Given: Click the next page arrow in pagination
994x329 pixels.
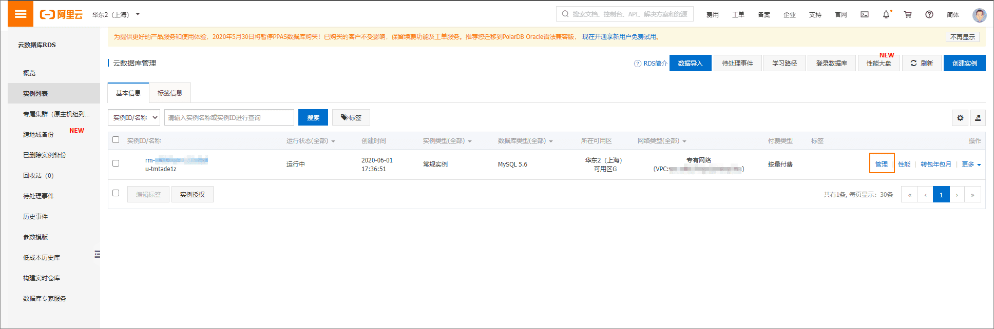Looking at the screenshot, I should (957, 195).
